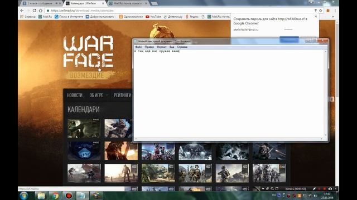Click the key icon in address bar

tap(316, 11)
